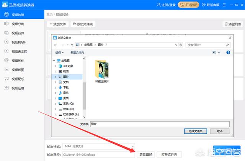The image size is (245, 161).
Task: Expand the address bar history dropdown
Action: pos(176,45)
